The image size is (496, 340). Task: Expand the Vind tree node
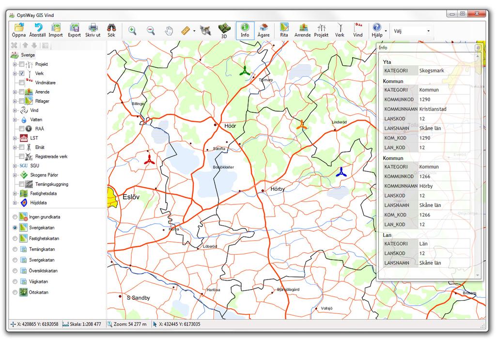[x=15, y=110]
